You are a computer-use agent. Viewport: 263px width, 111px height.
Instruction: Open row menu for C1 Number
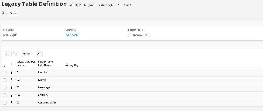coord(11,72)
